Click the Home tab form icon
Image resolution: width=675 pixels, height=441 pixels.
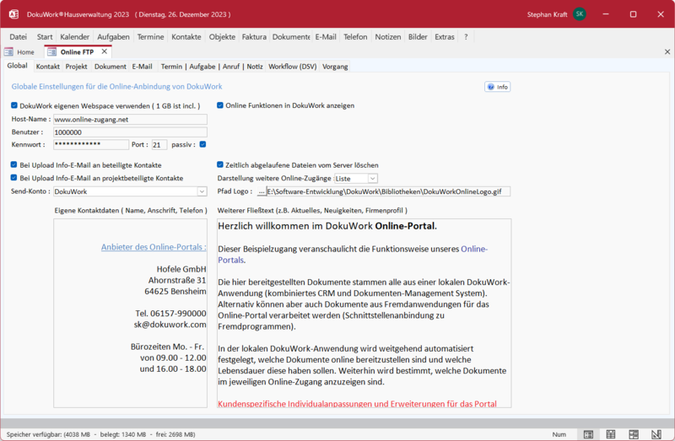click(x=8, y=52)
